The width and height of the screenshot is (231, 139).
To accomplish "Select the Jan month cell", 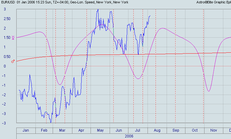I will tap(26, 131).
